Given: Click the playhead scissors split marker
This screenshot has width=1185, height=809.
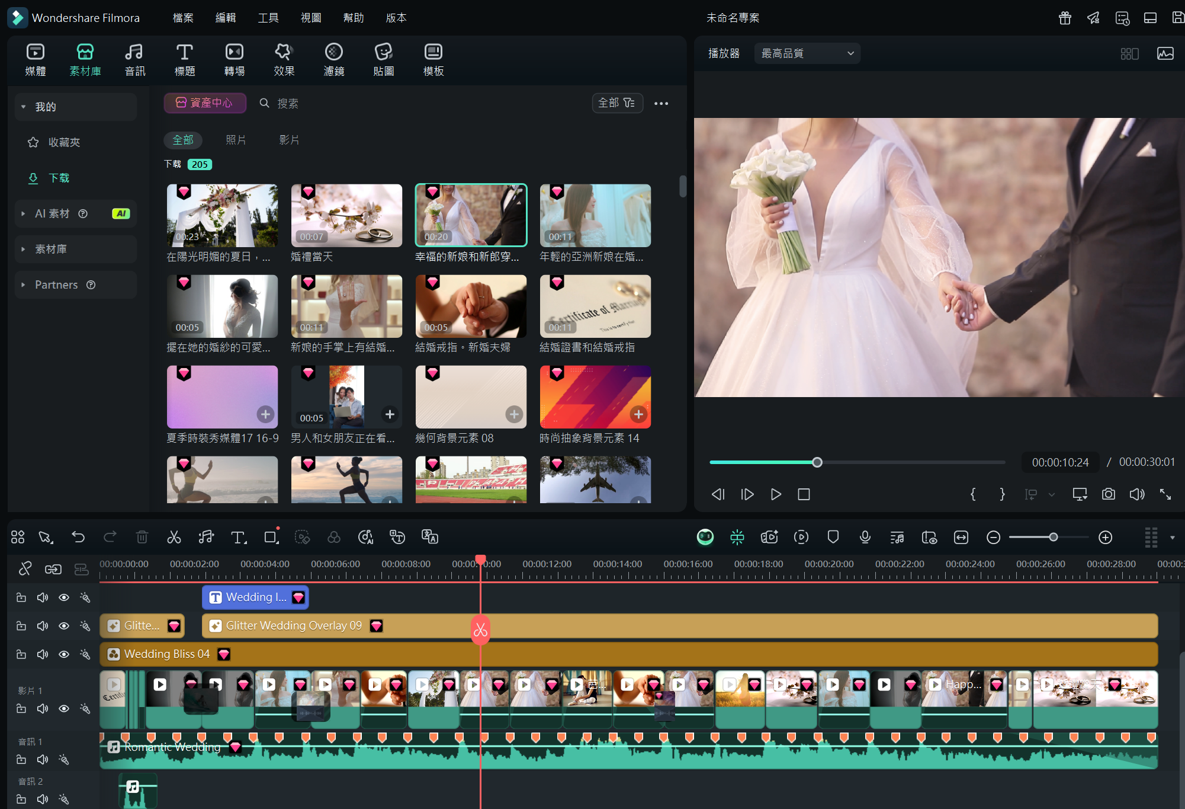Looking at the screenshot, I should 480,629.
